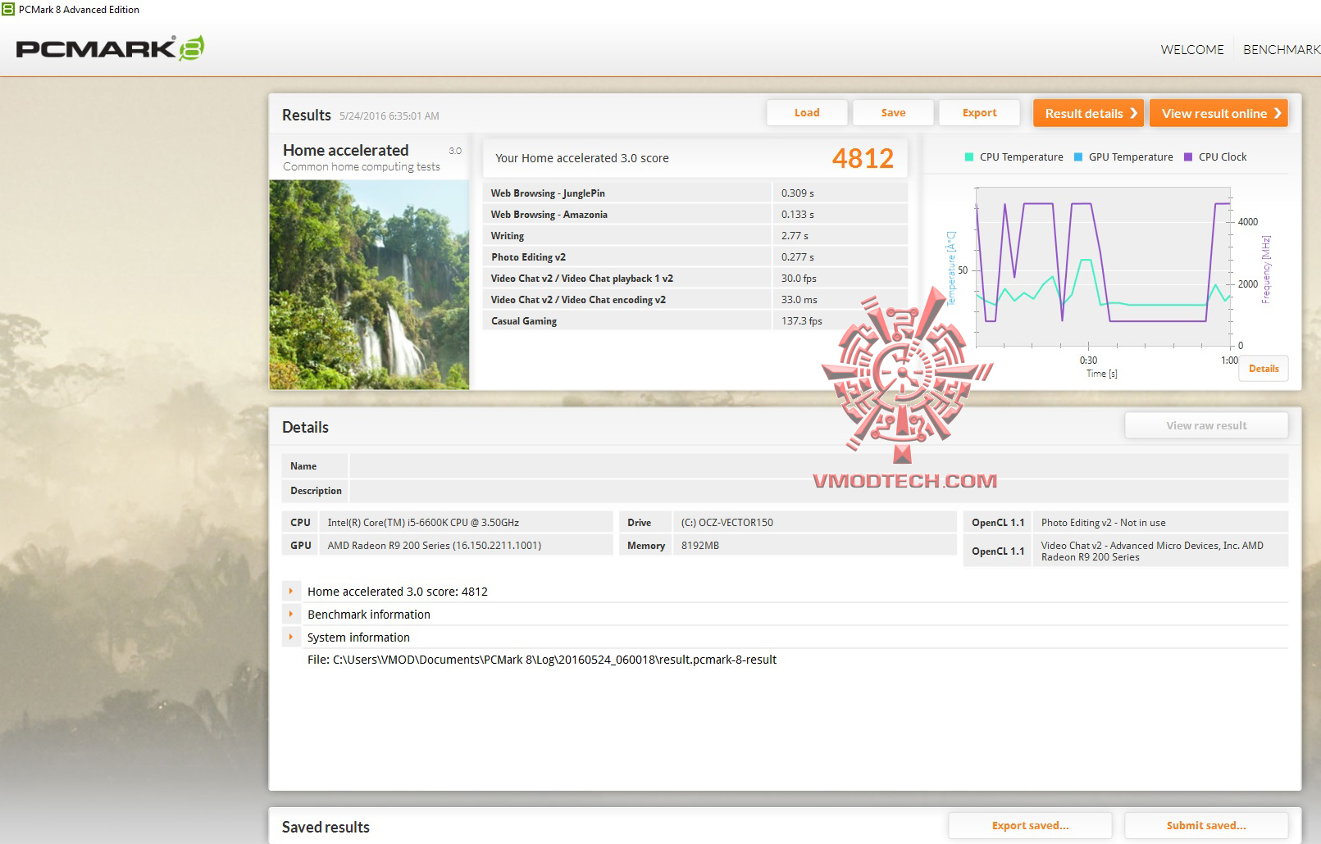Click the Saved results heading
The image size is (1321, 844).
[x=326, y=827]
